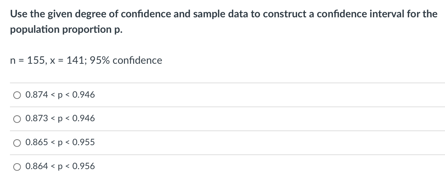Click the answer text "0.864 < p < 0.956"
The width and height of the screenshot is (445, 182).
(x=60, y=166)
